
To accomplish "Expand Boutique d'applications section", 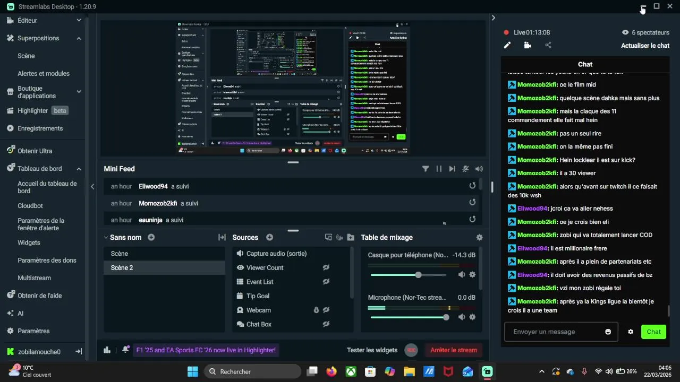I will pos(79,92).
